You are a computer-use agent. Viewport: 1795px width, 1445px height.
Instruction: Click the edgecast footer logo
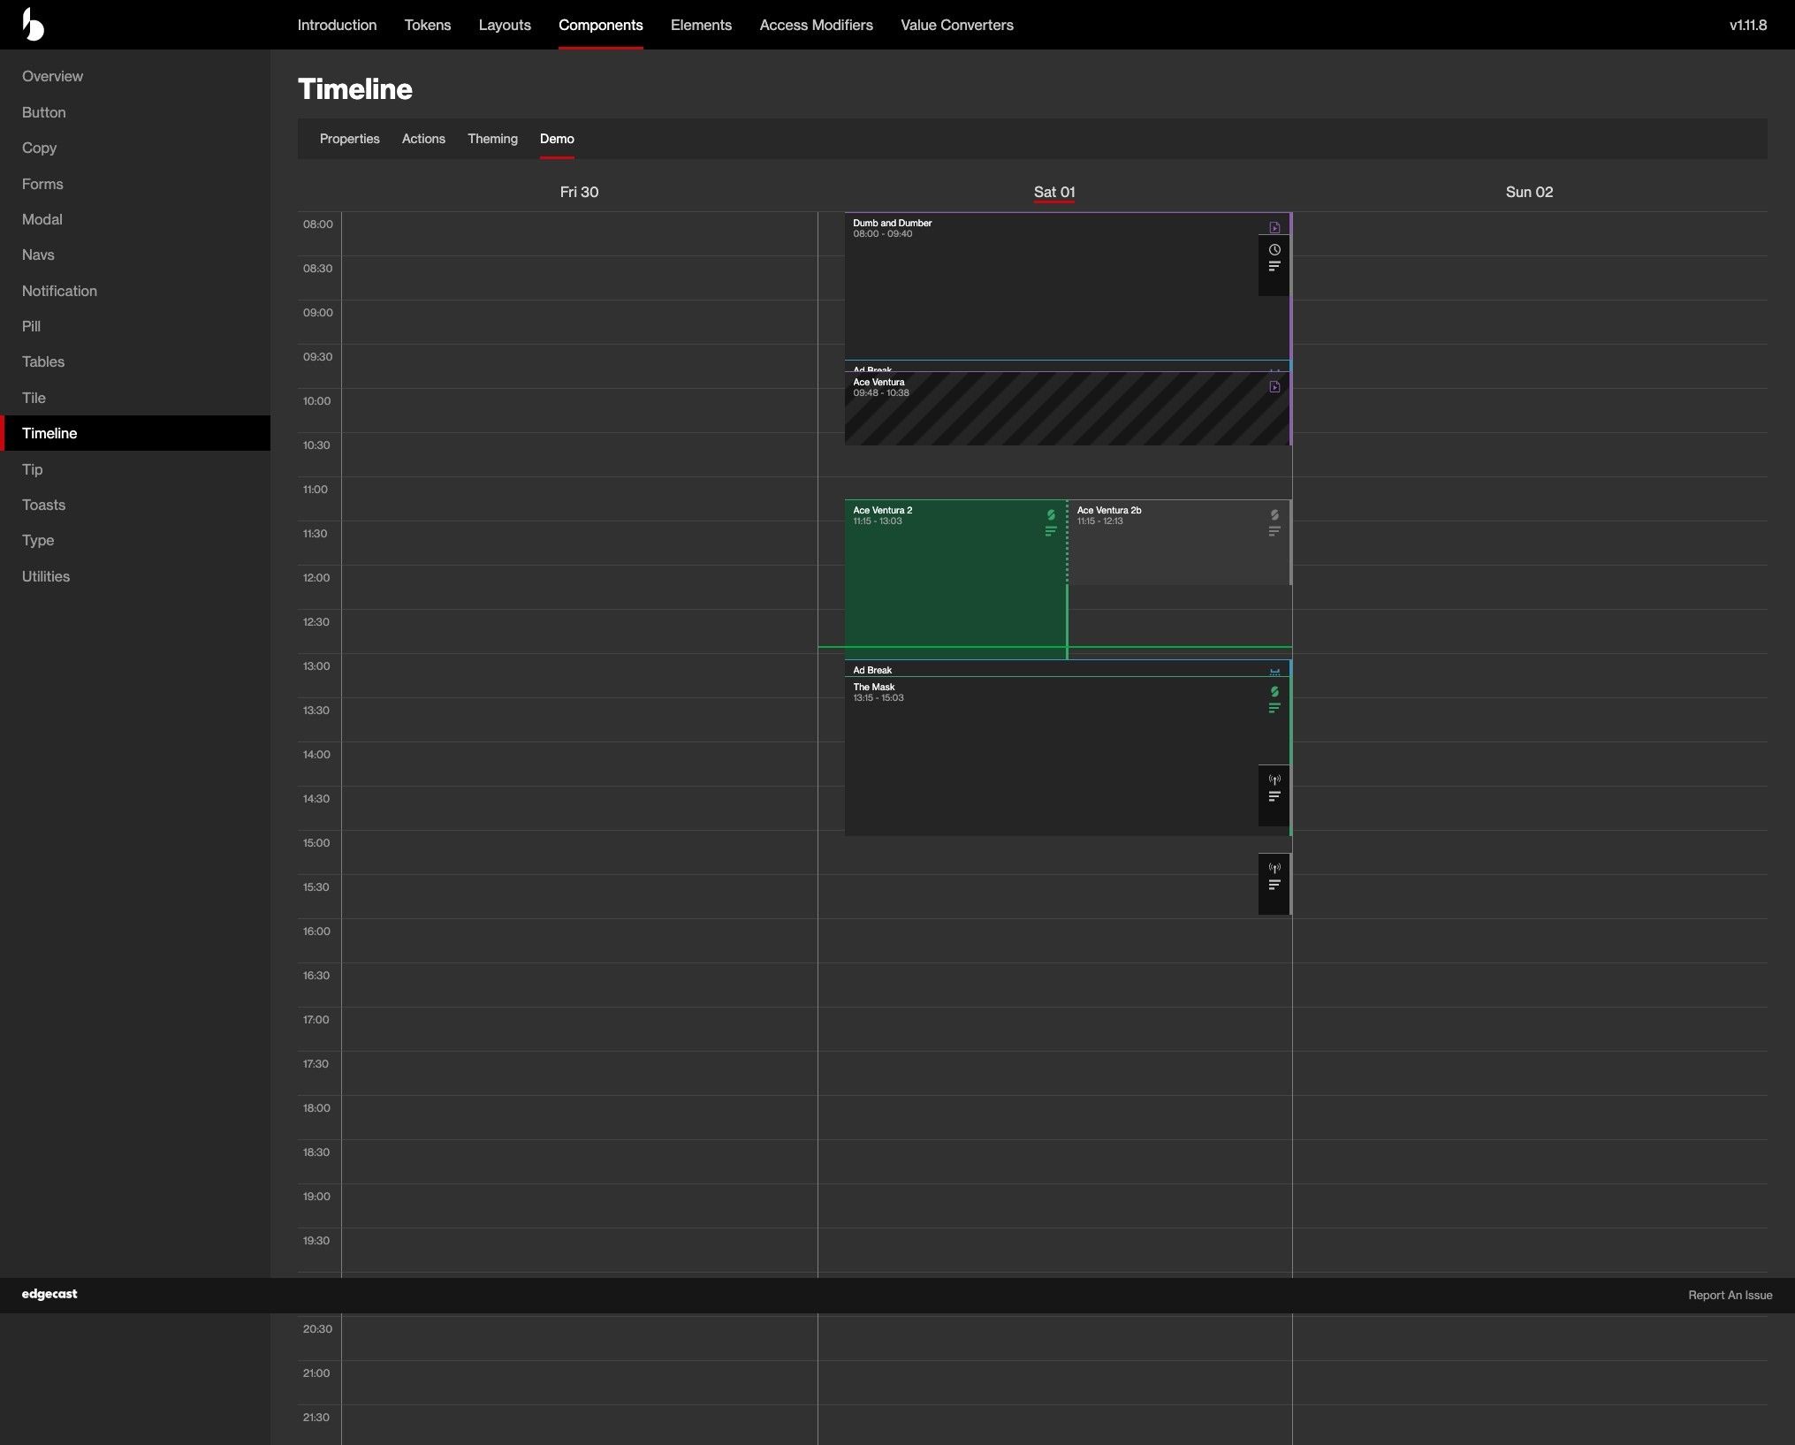coord(49,1294)
